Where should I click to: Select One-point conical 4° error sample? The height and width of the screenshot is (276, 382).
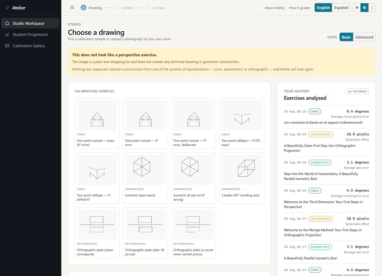tap(145, 123)
